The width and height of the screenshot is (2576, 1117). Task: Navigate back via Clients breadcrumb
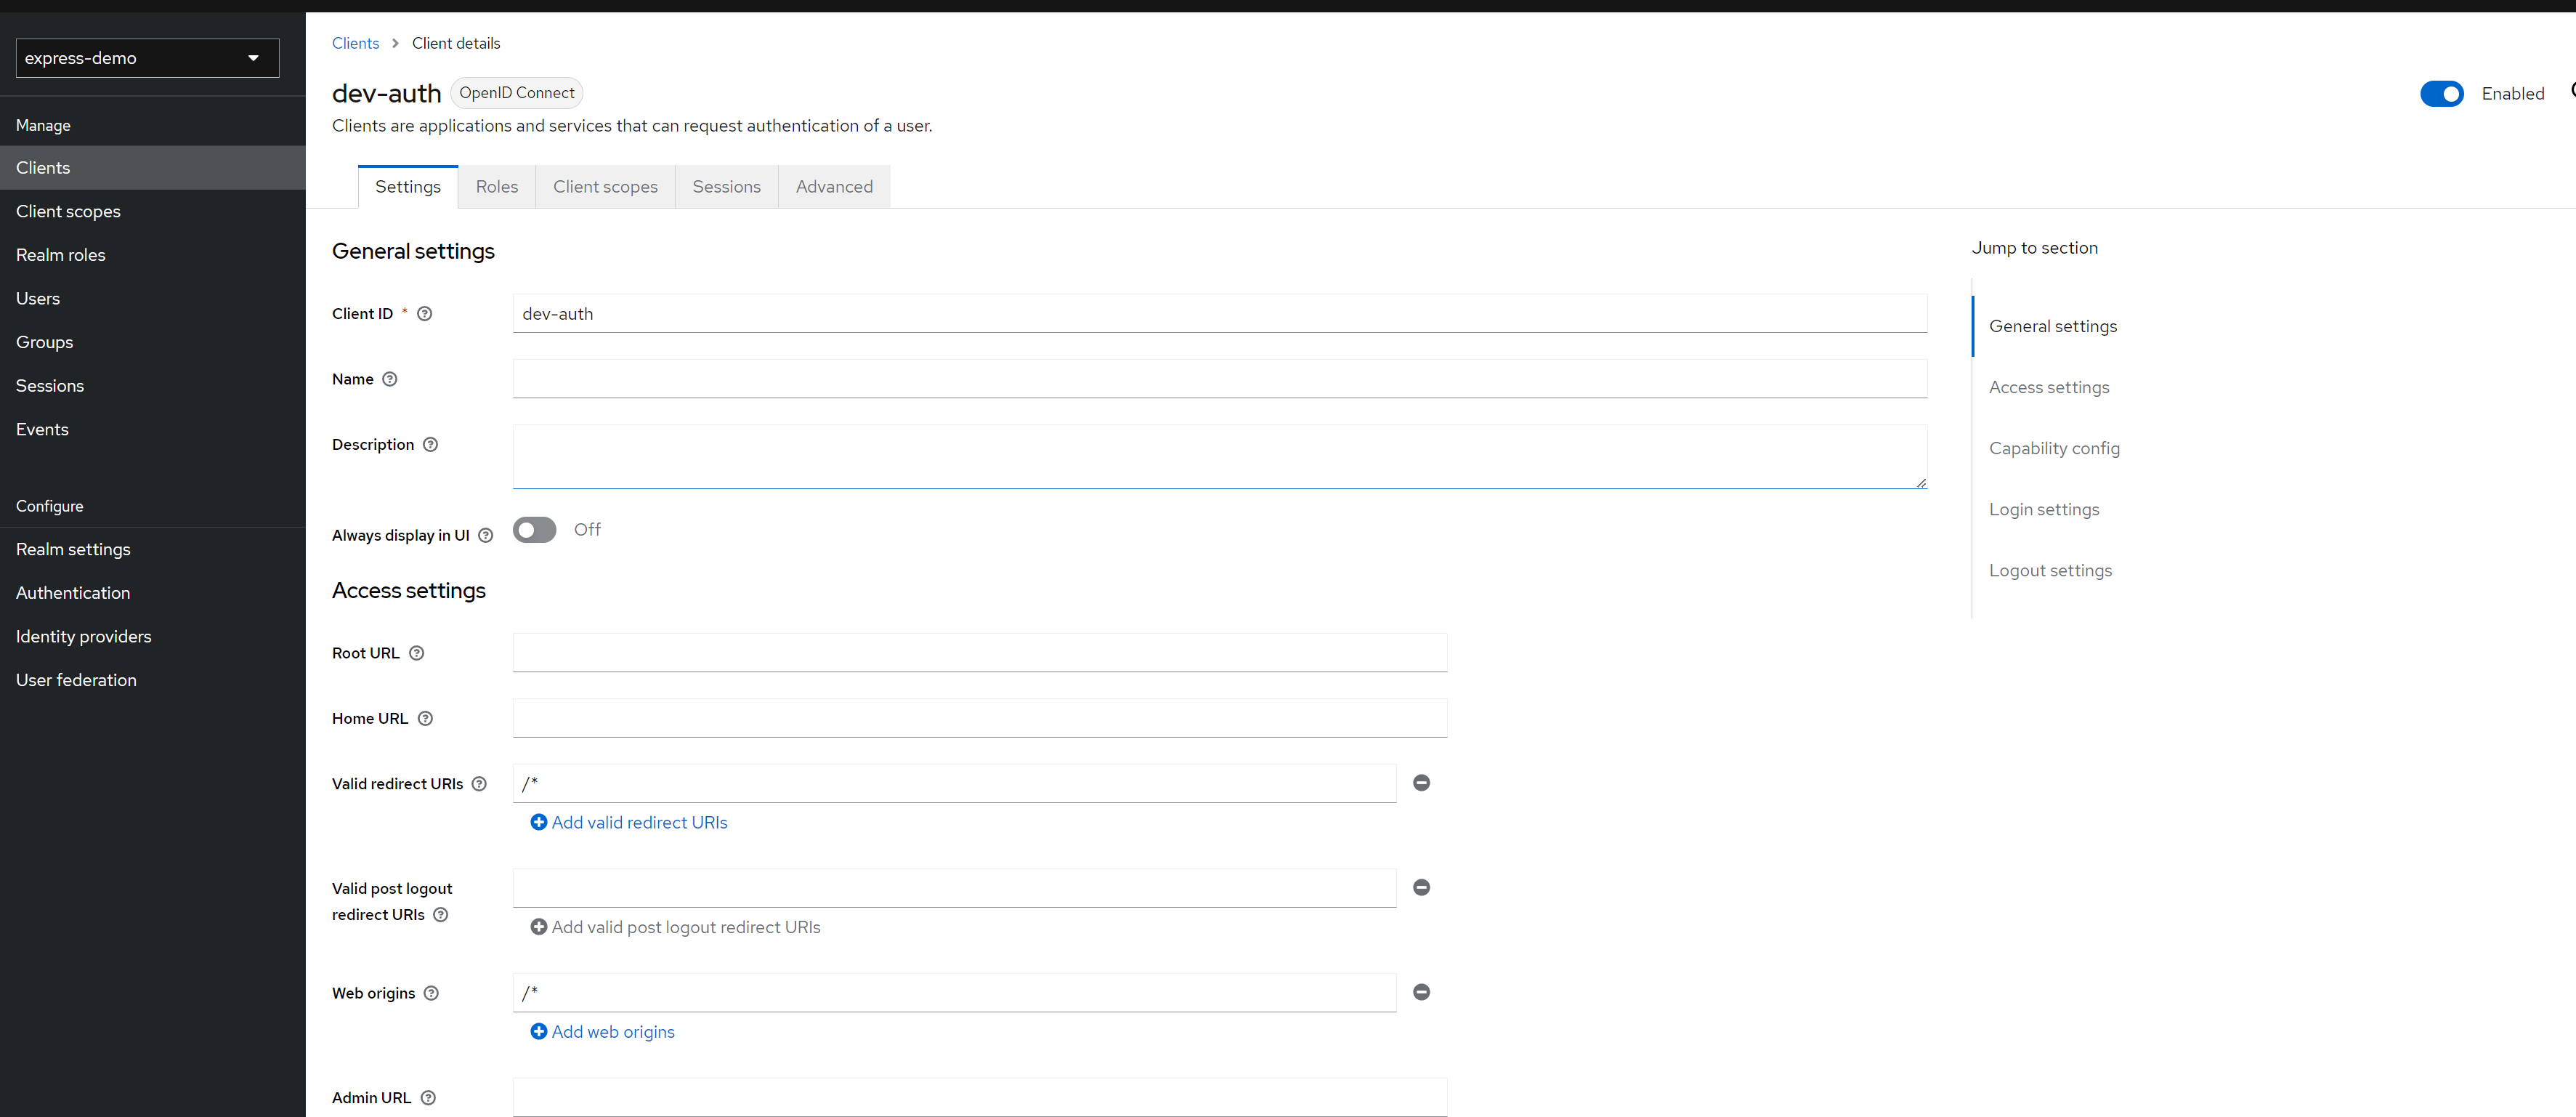(x=355, y=43)
